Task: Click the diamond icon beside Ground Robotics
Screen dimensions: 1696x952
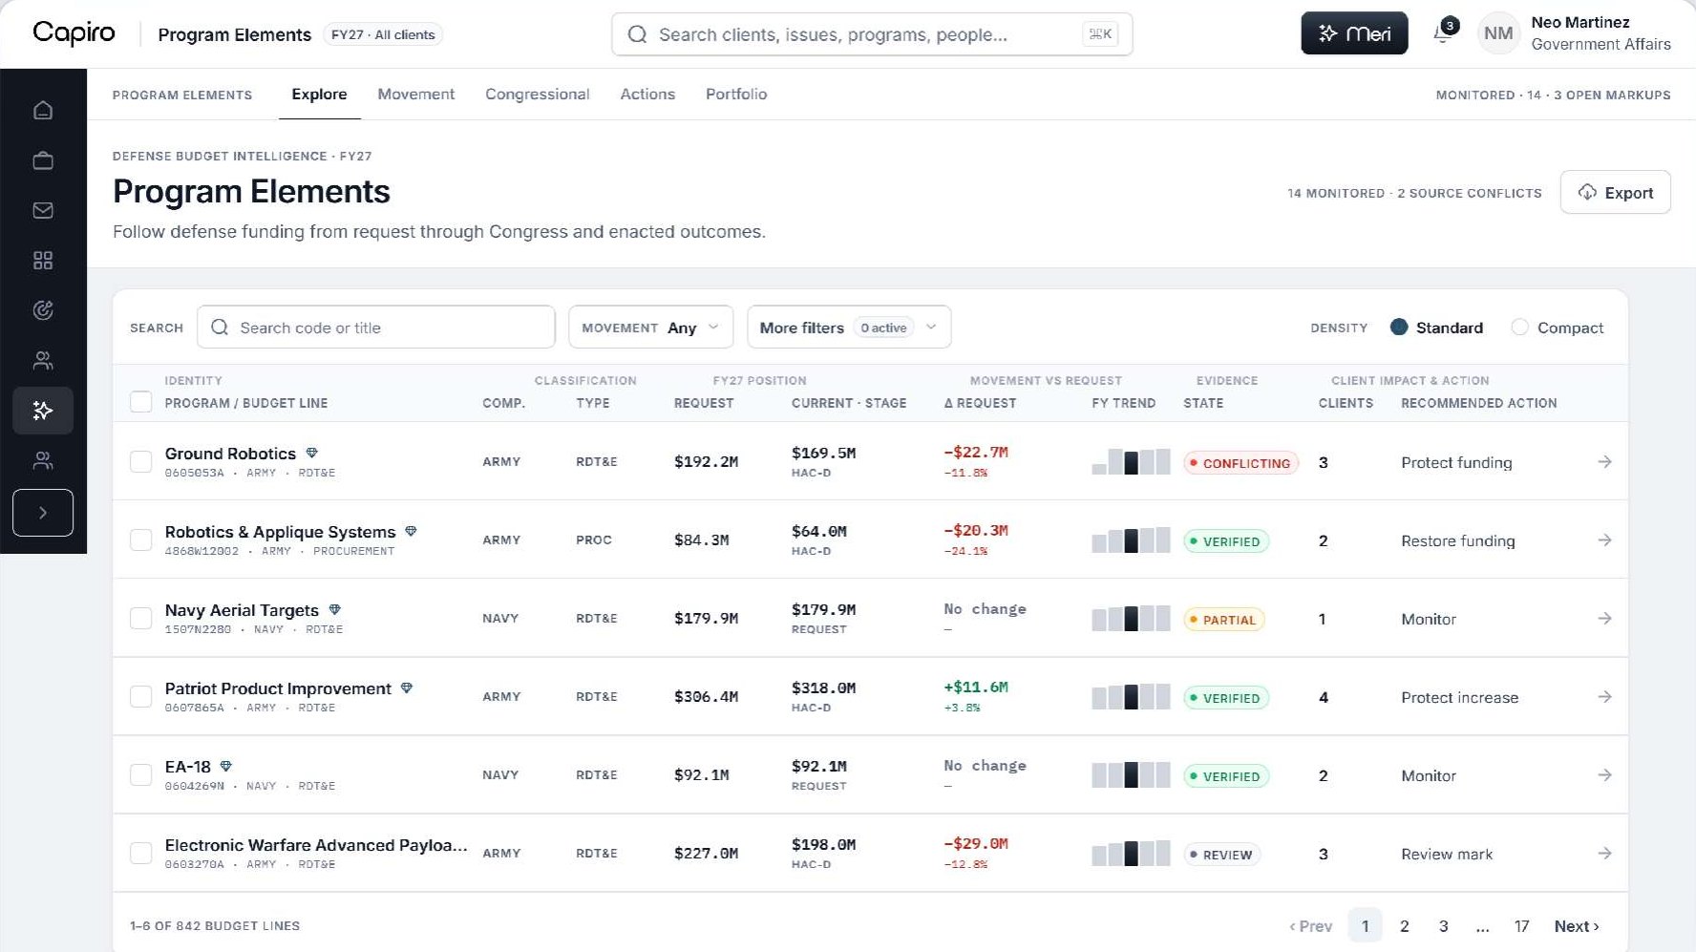Action: (311, 453)
